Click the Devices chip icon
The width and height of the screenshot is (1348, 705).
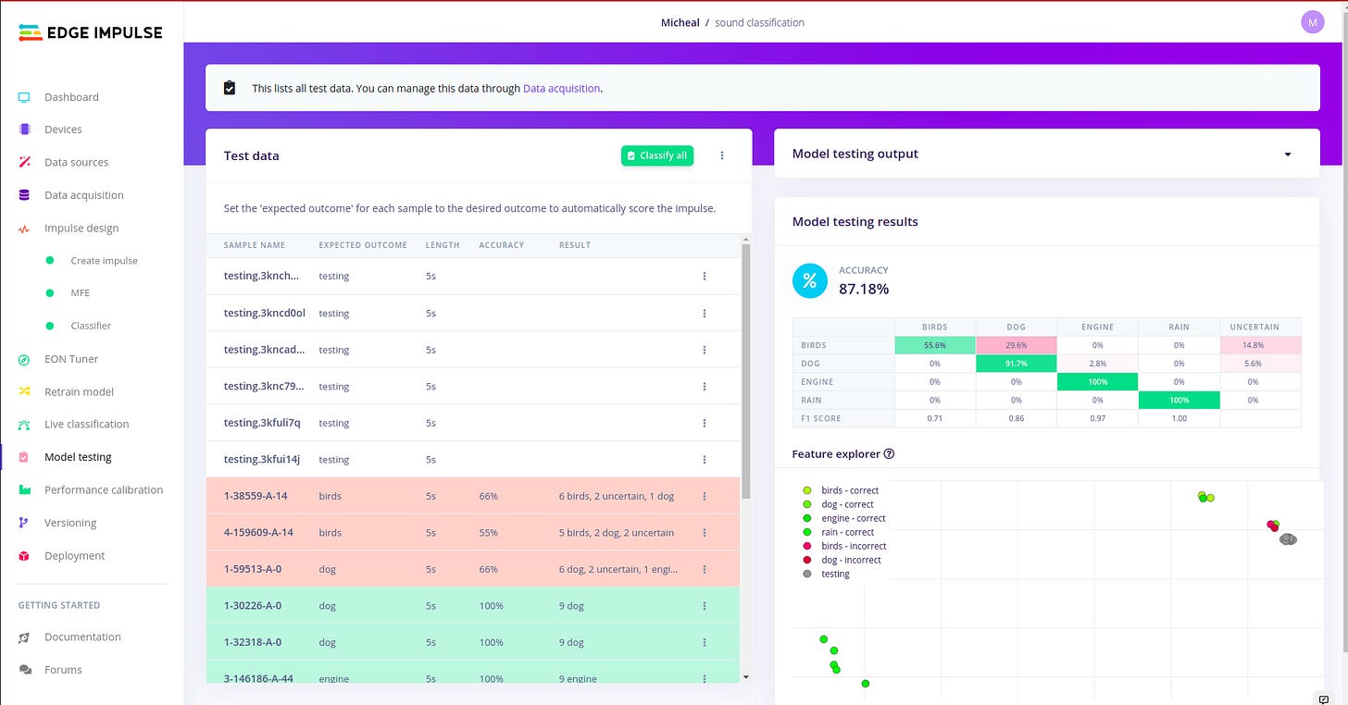pyautogui.click(x=25, y=130)
